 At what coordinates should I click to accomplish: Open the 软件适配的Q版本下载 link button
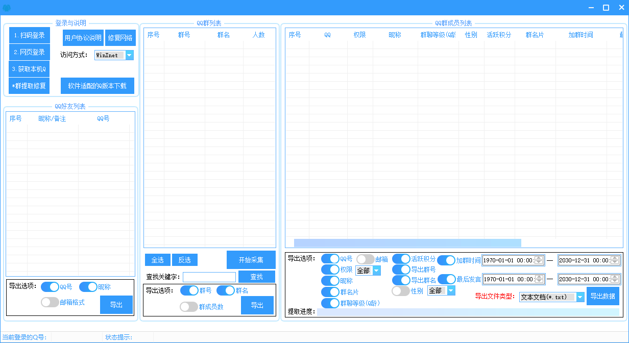tap(97, 86)
